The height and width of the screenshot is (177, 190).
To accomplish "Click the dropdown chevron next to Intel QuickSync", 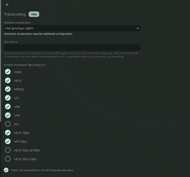I will [x=138, y=28].
